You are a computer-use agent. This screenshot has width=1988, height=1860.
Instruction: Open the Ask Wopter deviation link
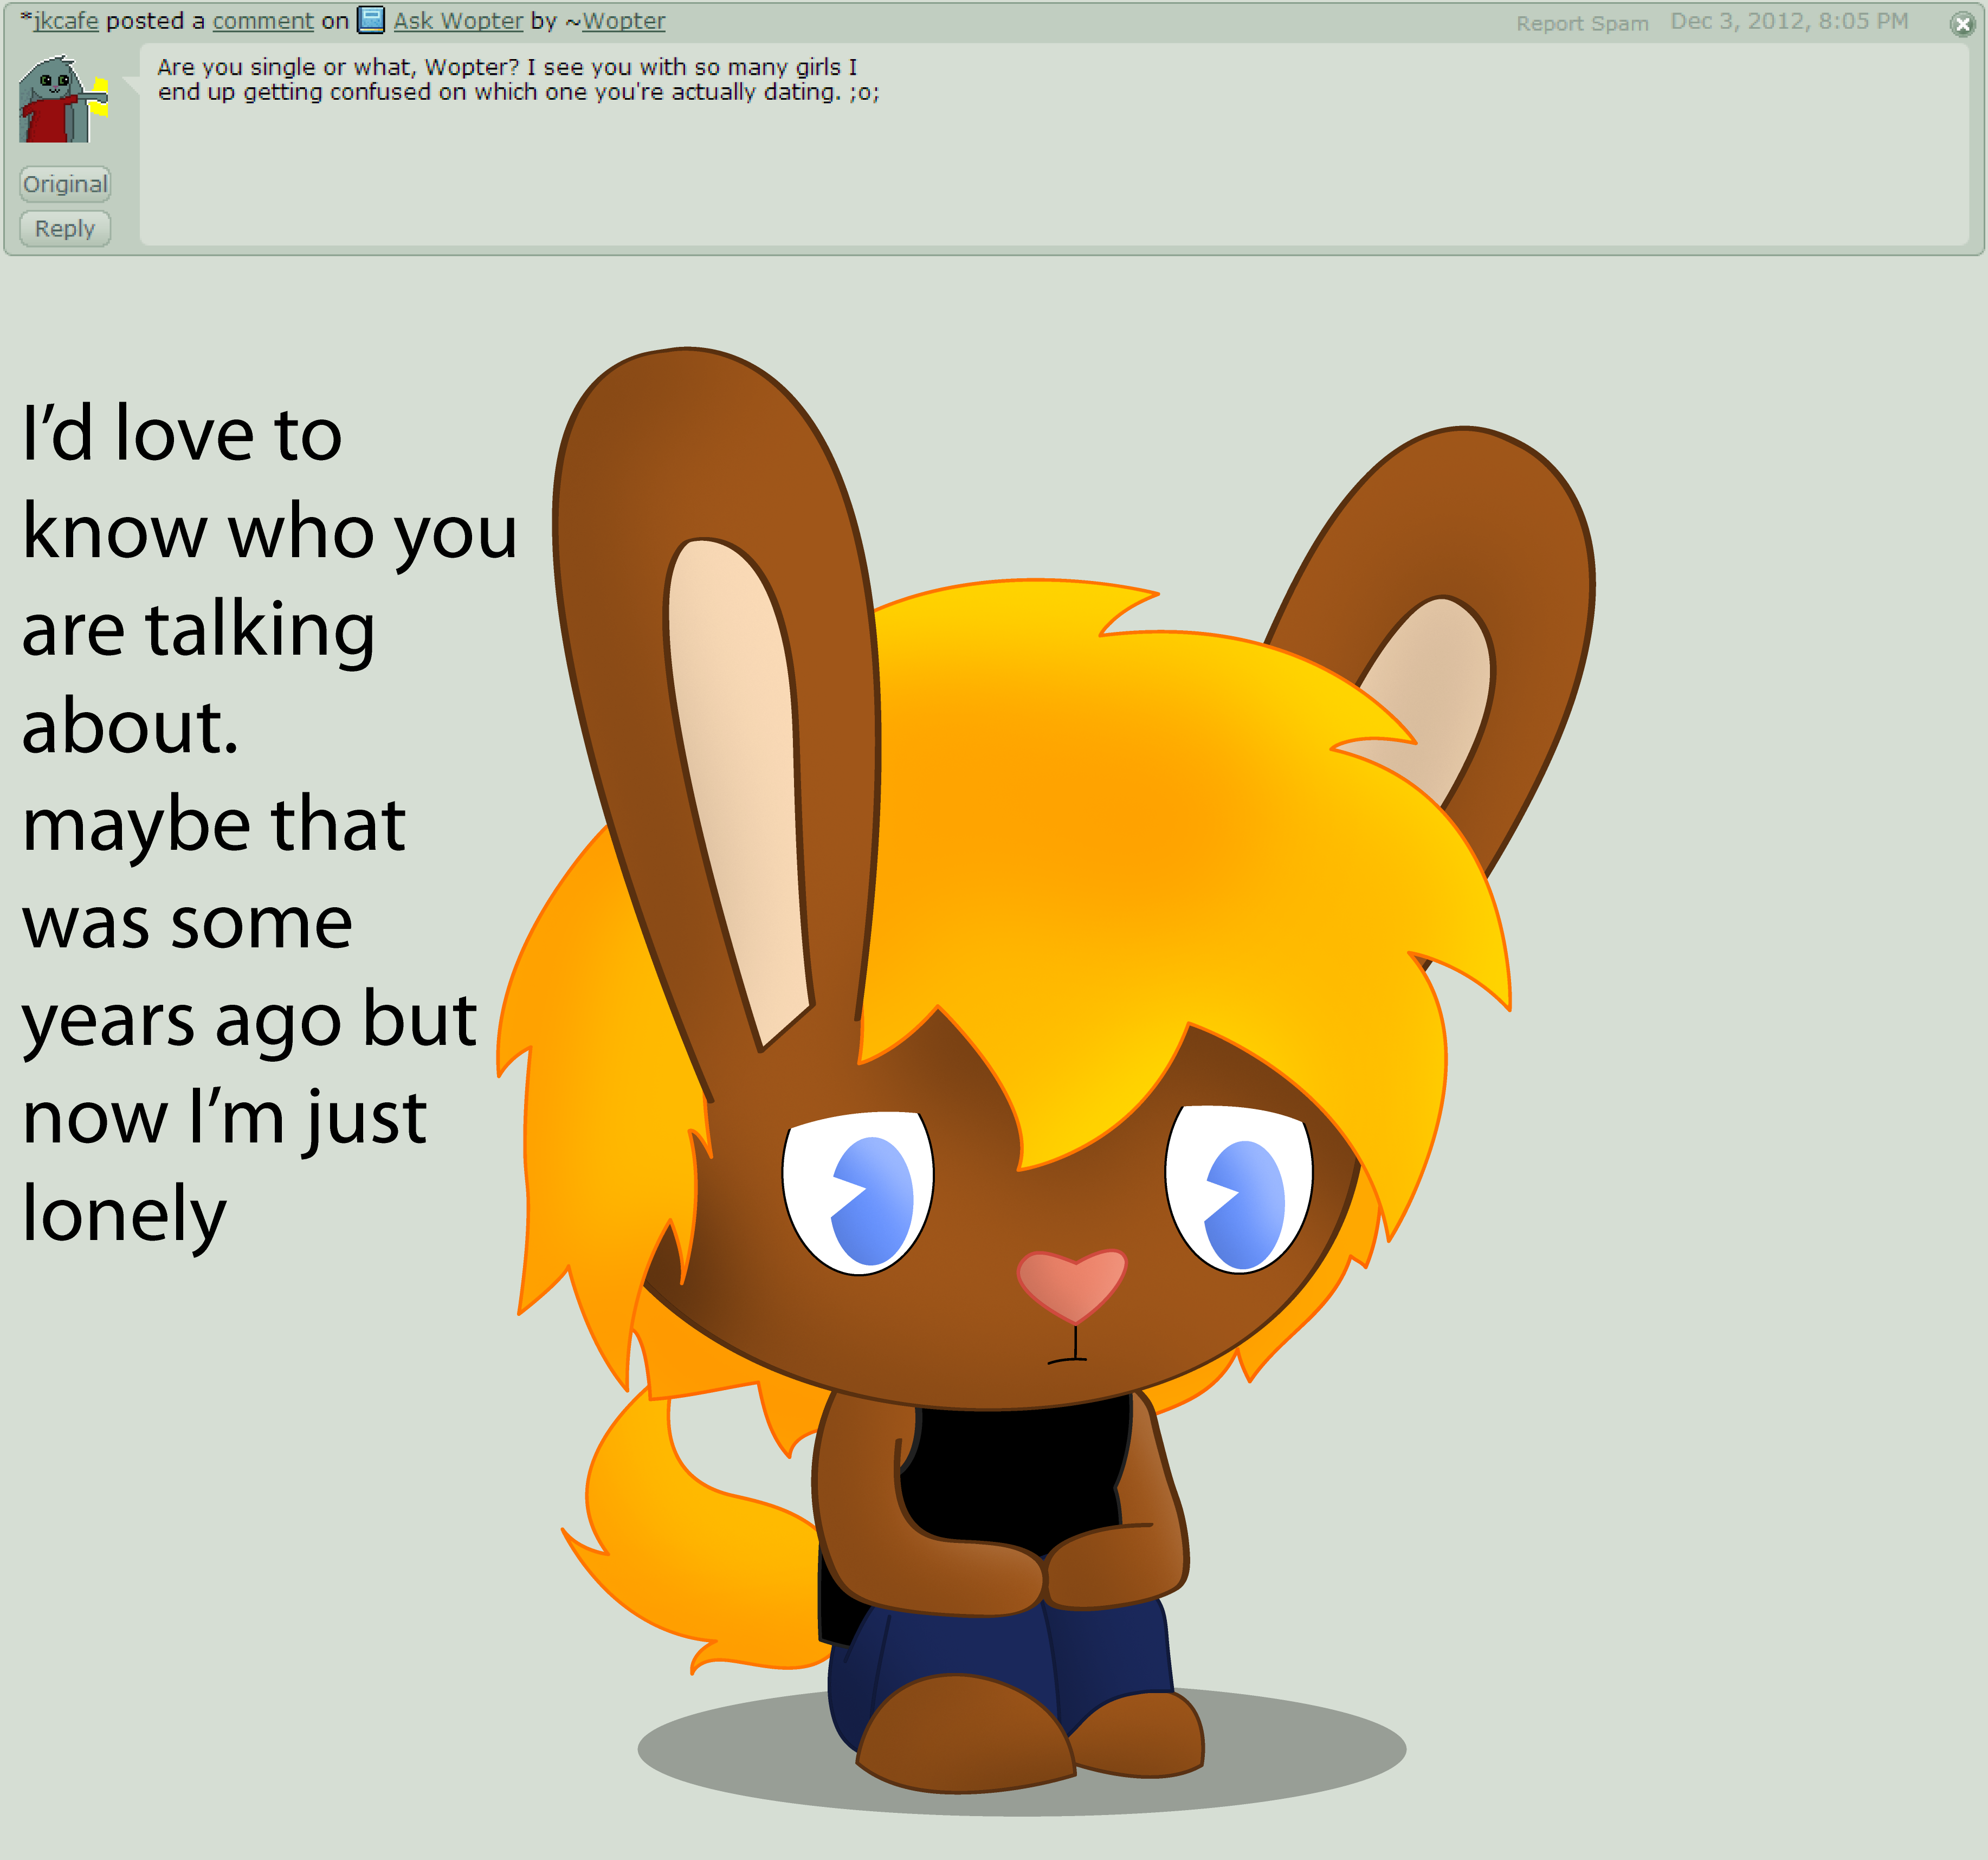[x=458, y=21]
